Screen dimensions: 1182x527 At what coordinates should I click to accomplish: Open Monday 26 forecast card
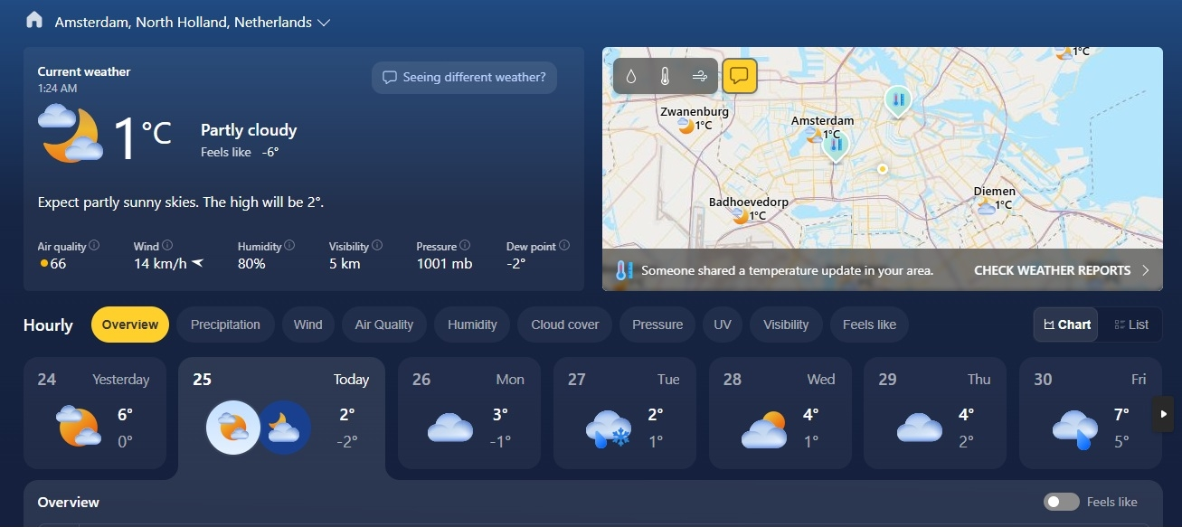coord(469,413)
